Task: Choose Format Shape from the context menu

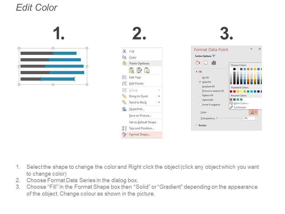Action: 140,134
